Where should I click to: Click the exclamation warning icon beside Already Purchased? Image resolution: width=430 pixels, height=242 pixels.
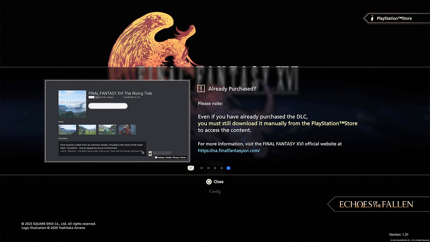point(201,89)
